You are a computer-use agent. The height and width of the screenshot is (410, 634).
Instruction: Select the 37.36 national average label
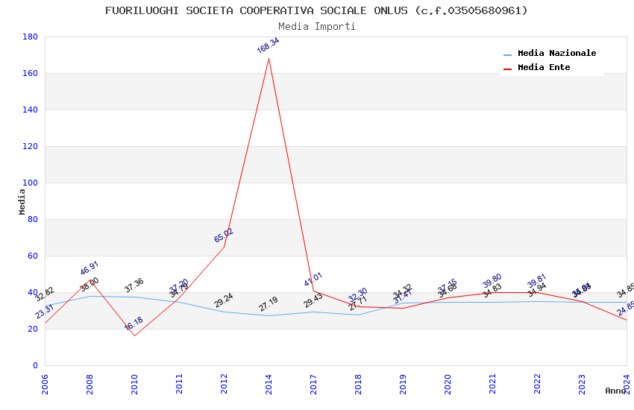pyautogui.click(x=134, y=286)
